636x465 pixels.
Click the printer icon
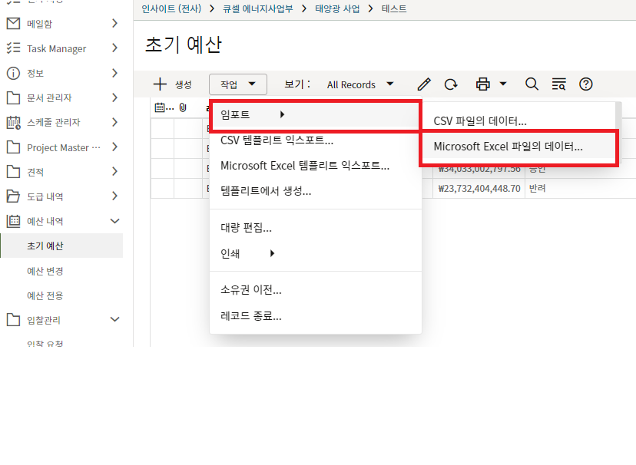point(483,84)
